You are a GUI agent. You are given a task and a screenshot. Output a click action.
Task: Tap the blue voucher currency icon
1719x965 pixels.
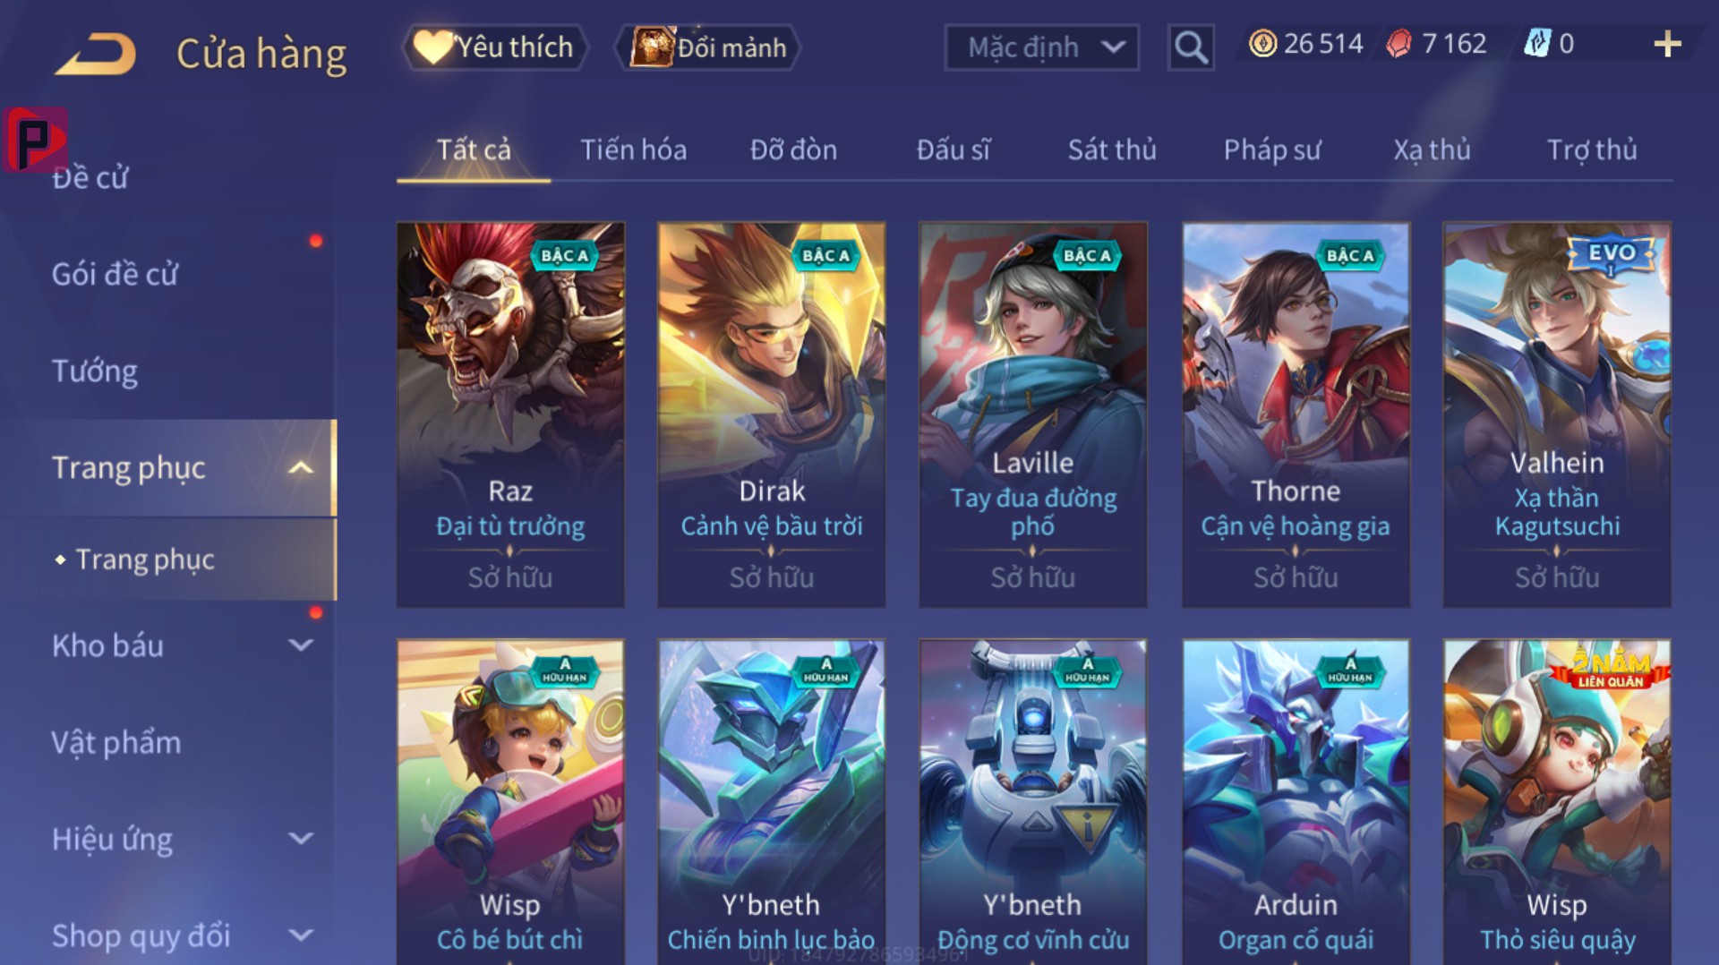click(x=1537, y=44)
